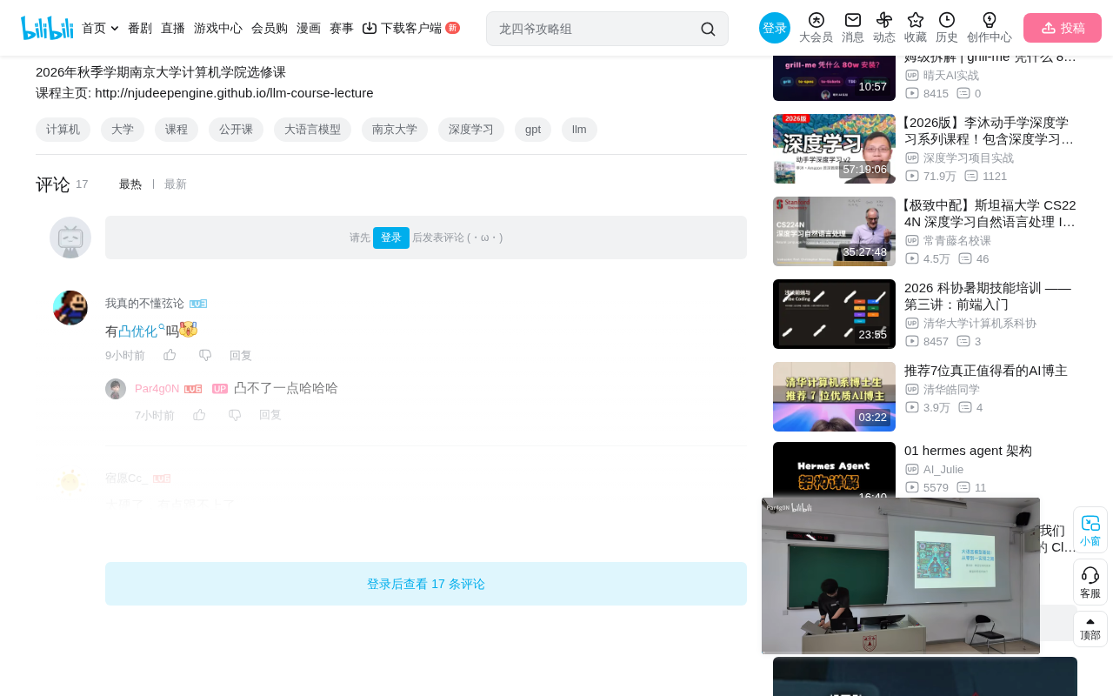Open the 创作中心 lightbulb icon
This screenshot has width=1113, height=696.
point(990,28)
